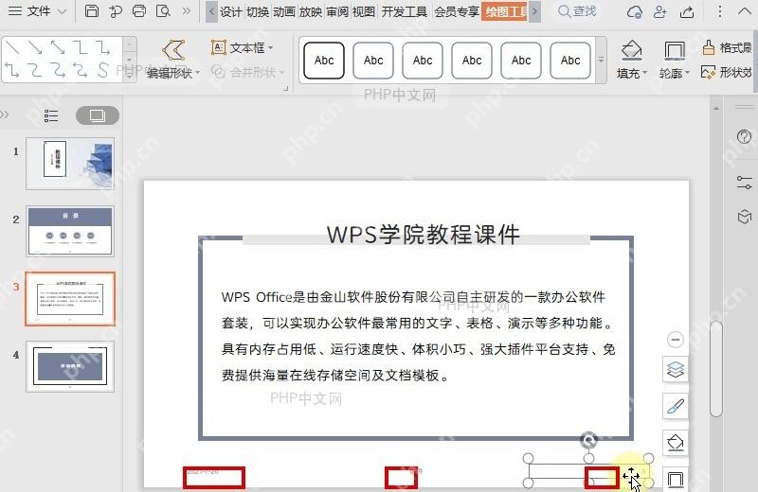Click the help question mark icon
This screenshot has height=492, width=758.
click(x=744, y=137)
